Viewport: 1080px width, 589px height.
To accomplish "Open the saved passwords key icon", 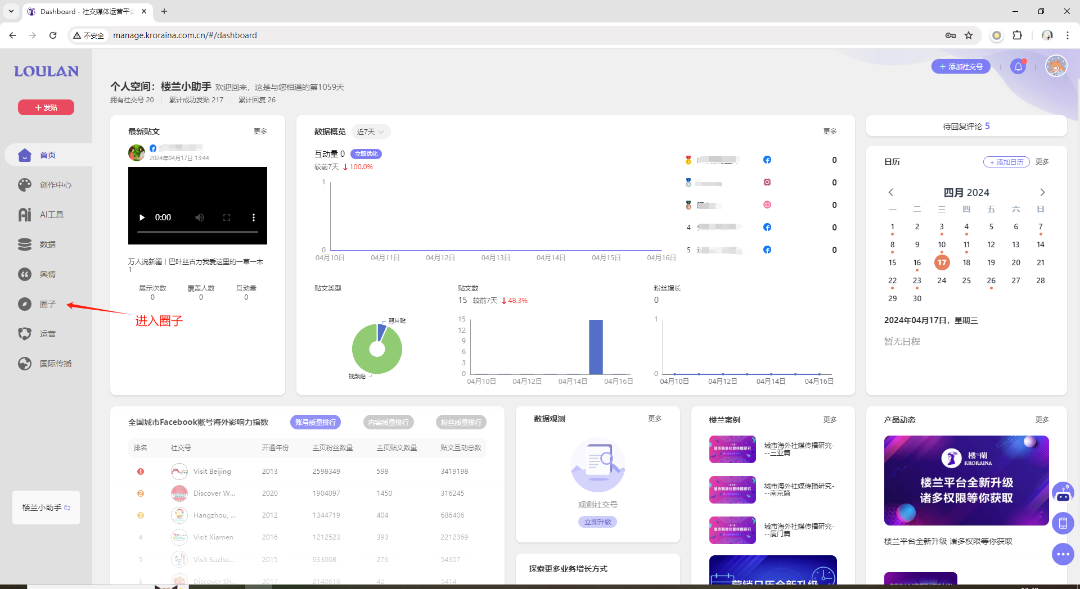I will coord(951,35).
